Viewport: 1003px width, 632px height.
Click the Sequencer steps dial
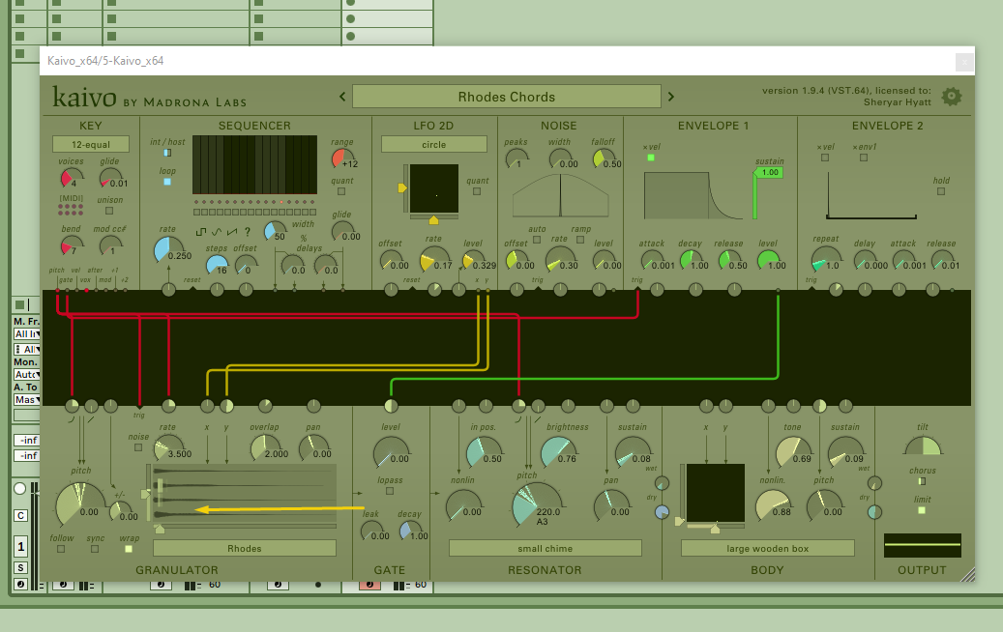pos(217,265)
